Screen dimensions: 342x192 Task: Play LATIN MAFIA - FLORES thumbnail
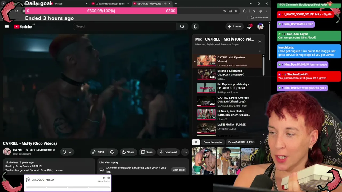coord(206,128)
